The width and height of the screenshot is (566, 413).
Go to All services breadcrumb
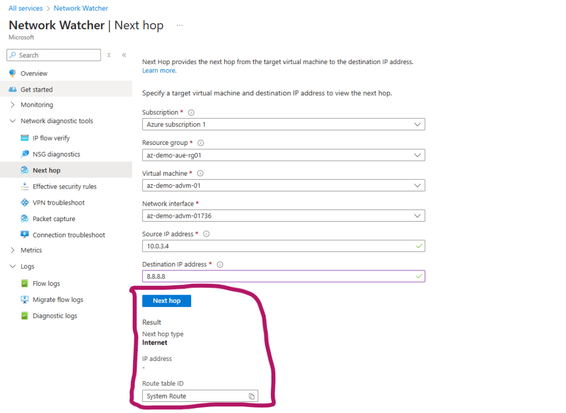[26, 8]
